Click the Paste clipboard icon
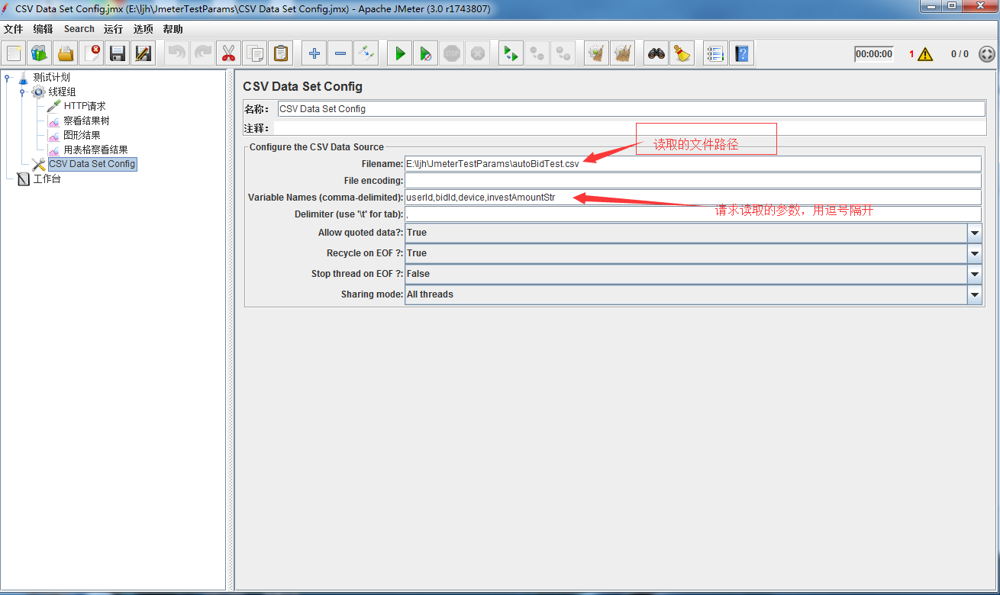Viewport: 1000px width, 595px height. point(281,53)
